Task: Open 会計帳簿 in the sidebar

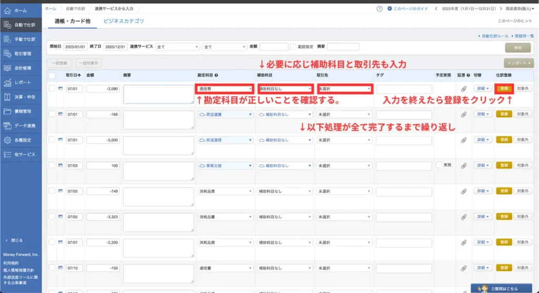Action: tap(21, 68)
